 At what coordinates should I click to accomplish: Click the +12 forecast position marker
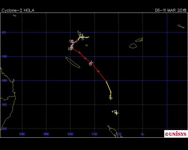tap(115, 112)
